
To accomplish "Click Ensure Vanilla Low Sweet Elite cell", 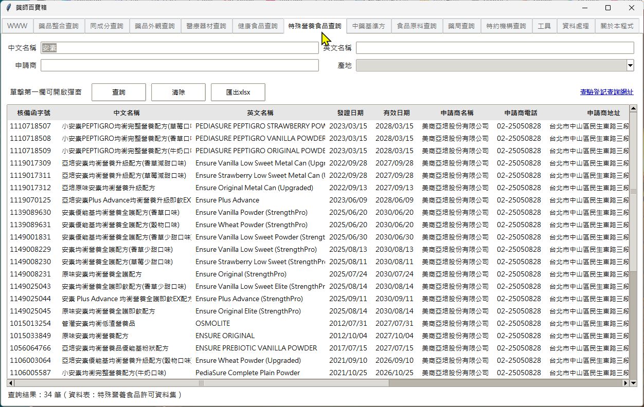I will 260,286.
